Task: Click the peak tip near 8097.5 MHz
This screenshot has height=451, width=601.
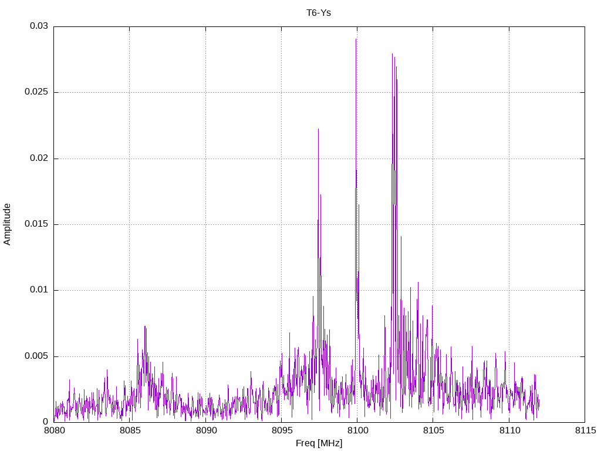Action: click(x=318, y=130)
